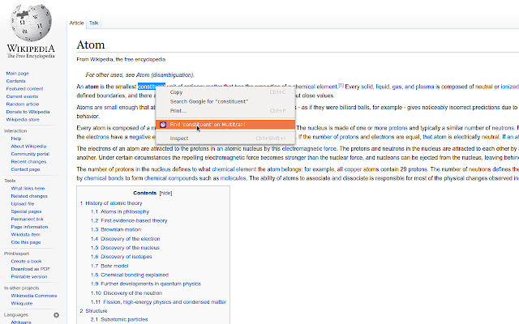Open the Article tab
Image resolution: width=519 pixels, height=324 pixels.
(76, 23)
